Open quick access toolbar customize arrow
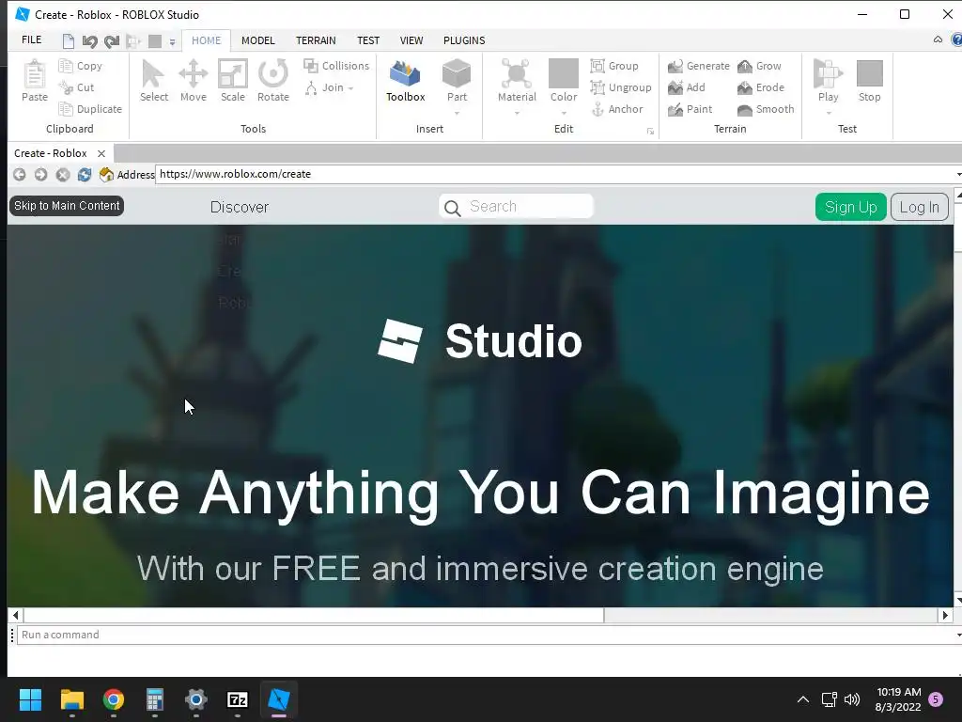This screenshot has width=962, height=722. [173, 41]
